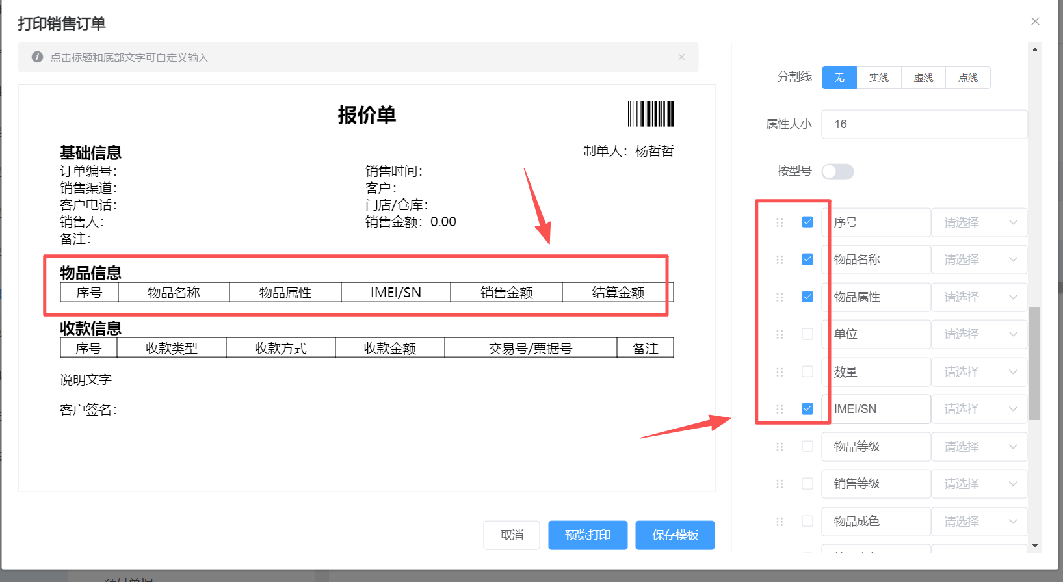Viewport: 1063px width, 582px height.
Task: Click the drag handle beside 单位 row
Action: [x=780, y=334]
